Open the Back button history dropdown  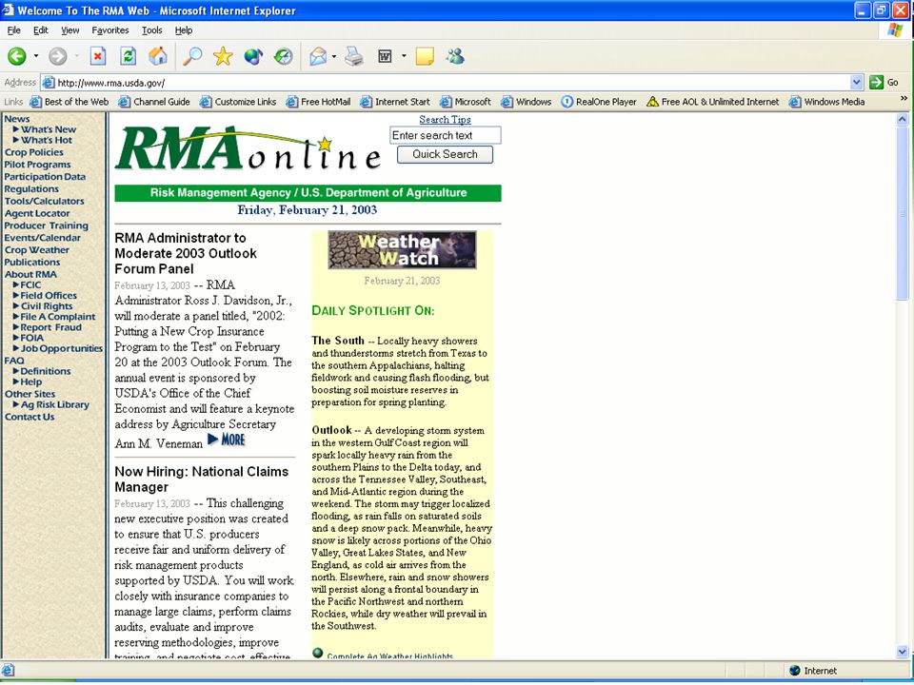tap(36, 56)
